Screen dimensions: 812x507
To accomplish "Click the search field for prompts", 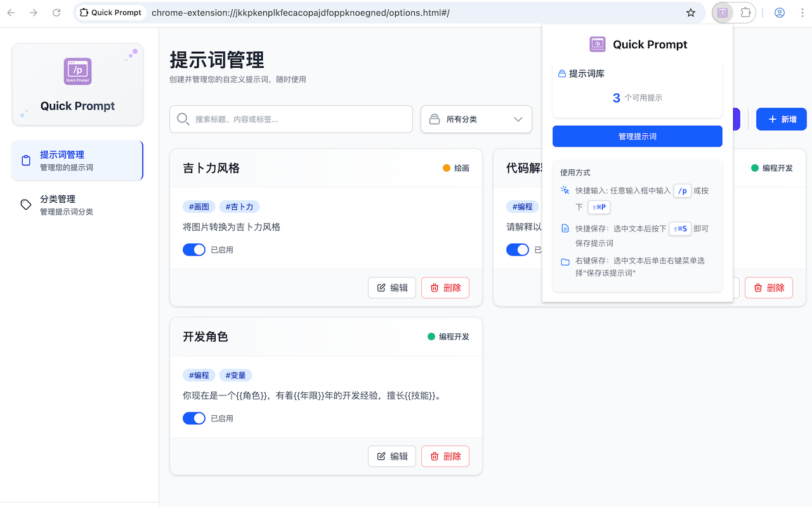I will (291, 119).
